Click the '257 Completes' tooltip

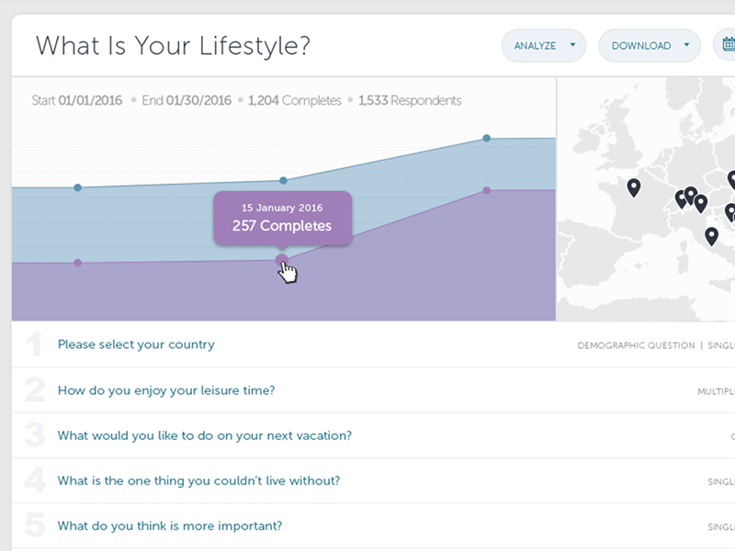point(282,218)
